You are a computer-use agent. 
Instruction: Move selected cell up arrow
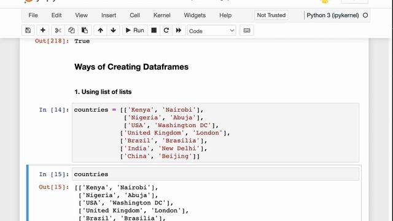click(100, 30)
